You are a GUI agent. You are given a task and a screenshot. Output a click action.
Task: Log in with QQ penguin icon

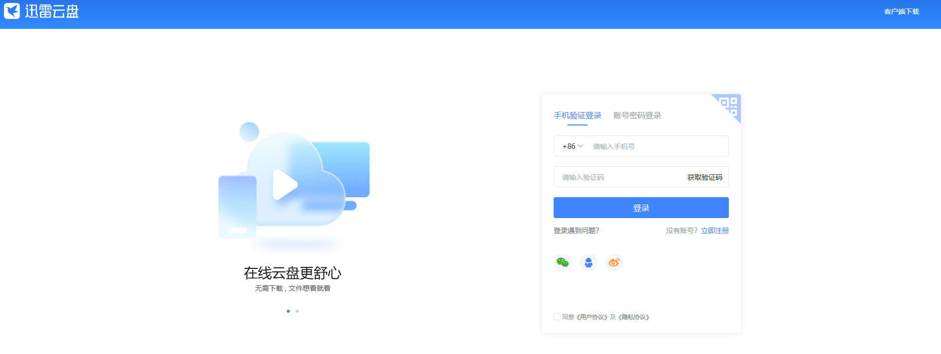click(x=588, y=262)
